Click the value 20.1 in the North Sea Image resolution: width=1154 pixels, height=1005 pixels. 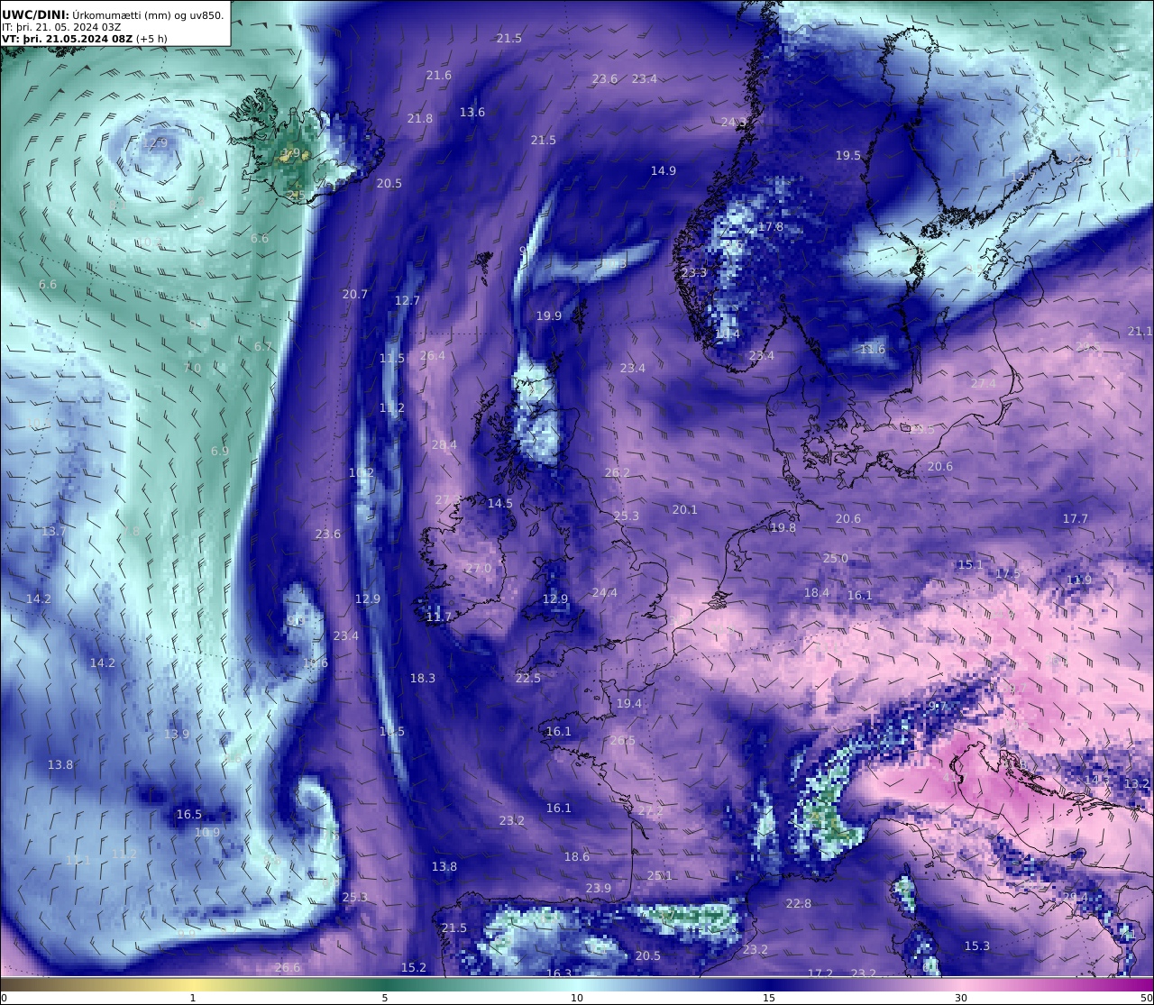(685, 510)
